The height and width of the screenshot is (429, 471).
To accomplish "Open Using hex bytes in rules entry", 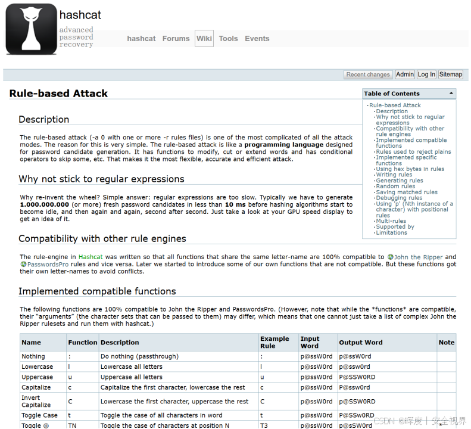I will 410,169.
